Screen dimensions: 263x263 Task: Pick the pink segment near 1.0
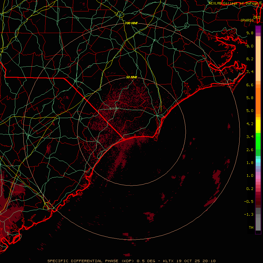(258, 177)
